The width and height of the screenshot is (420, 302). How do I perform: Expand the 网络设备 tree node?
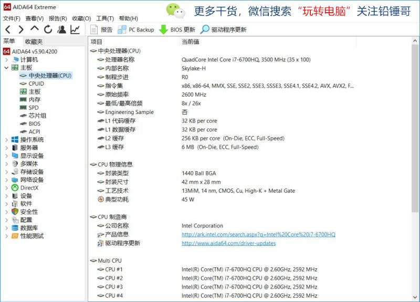click(x=6, y=180)
